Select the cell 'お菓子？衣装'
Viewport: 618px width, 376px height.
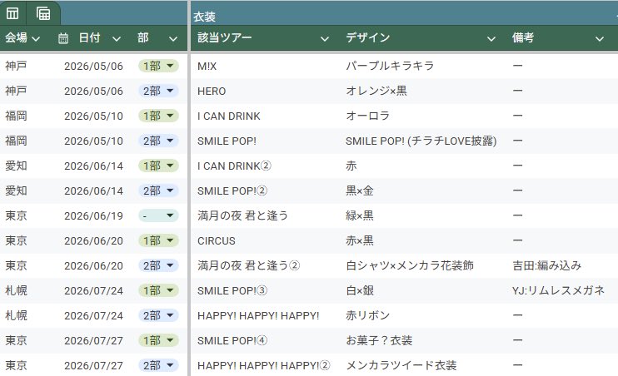tap(379, 340)
